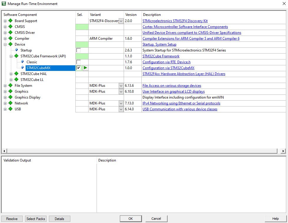Expand the Compiler tree node
The image size is (288, 223).
(x=5, y=39)
